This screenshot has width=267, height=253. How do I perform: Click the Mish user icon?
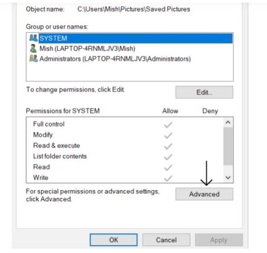(x=34, y=49)
